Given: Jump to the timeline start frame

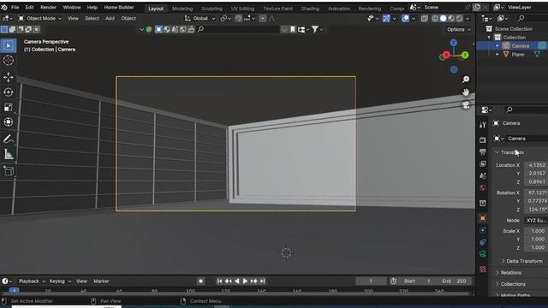Looking at the screenshot, I should [x=219, y=281].
